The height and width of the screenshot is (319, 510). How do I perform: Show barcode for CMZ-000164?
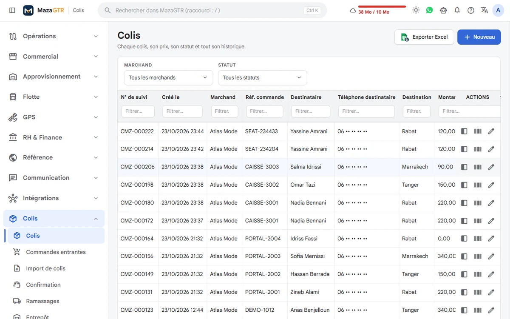coord(478,239)
